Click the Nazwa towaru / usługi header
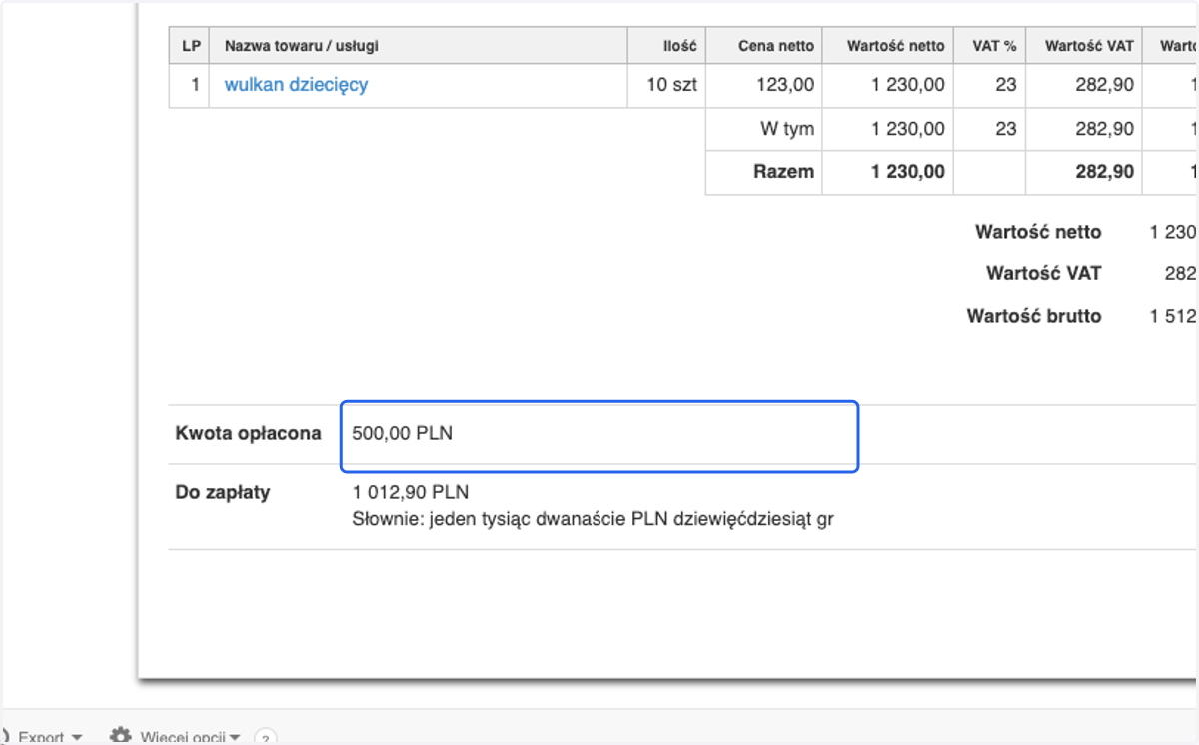 (302, 46)
